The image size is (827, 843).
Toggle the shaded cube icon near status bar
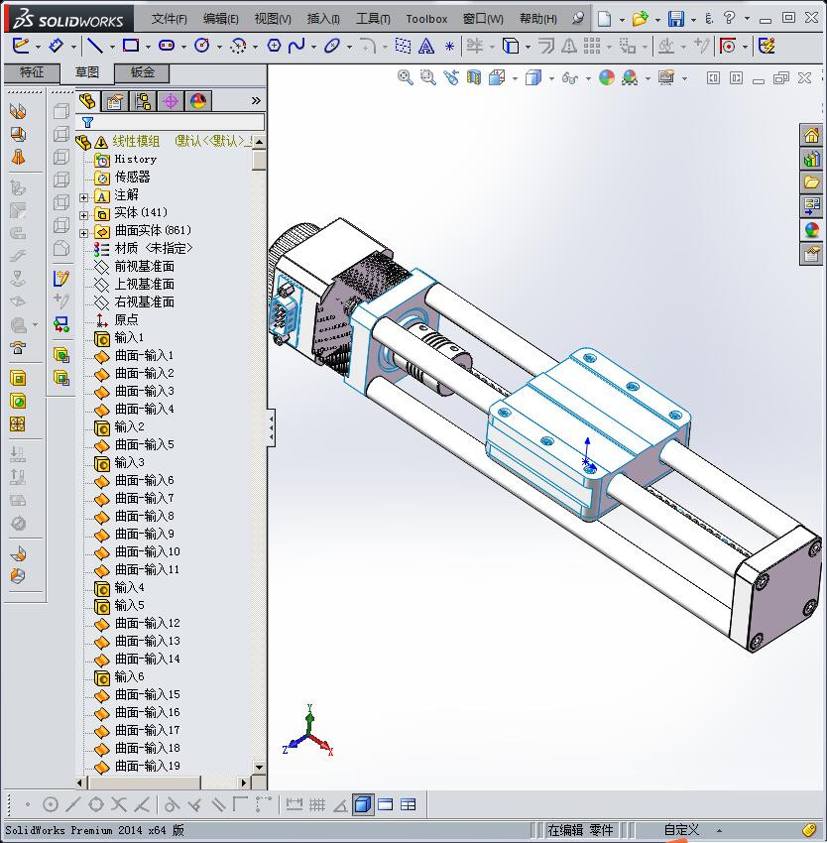[363, 804]
